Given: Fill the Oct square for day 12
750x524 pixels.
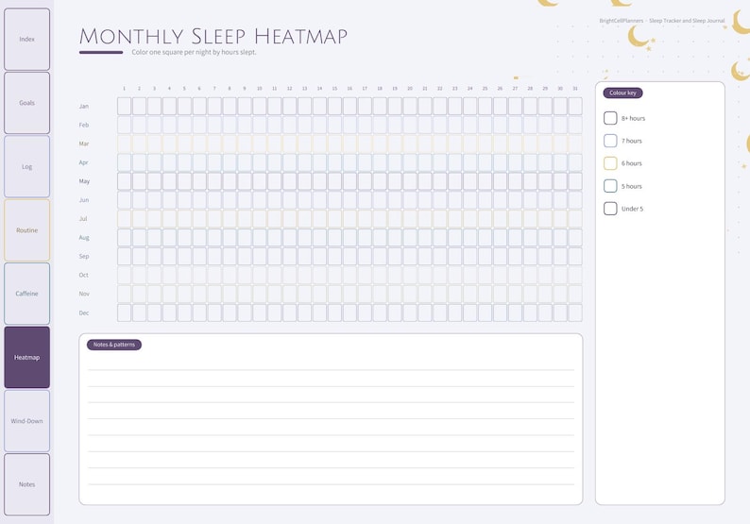Looking at the screenshot, I should [289, 275].
